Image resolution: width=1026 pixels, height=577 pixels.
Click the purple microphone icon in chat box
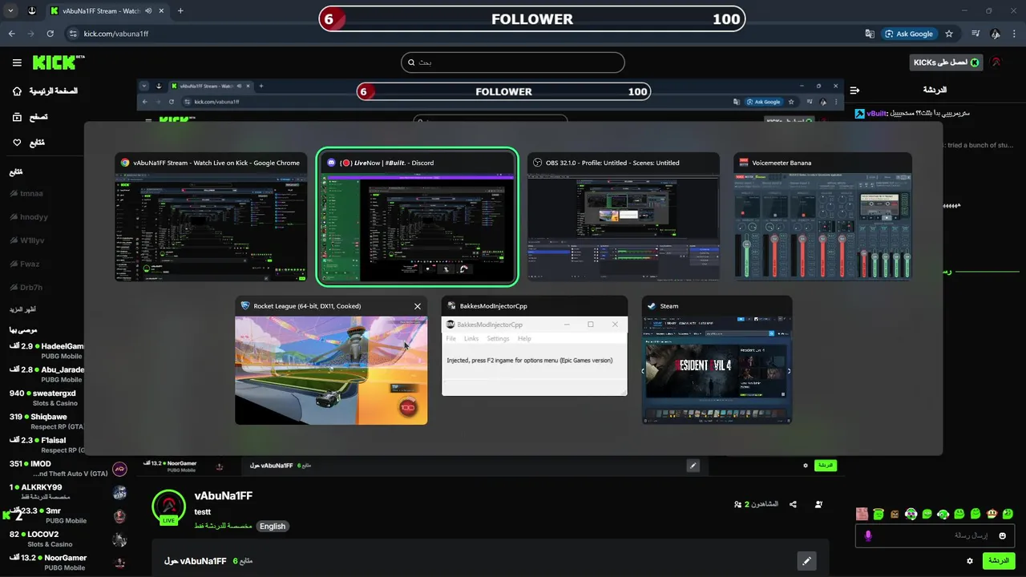click(x=867, y=535)
